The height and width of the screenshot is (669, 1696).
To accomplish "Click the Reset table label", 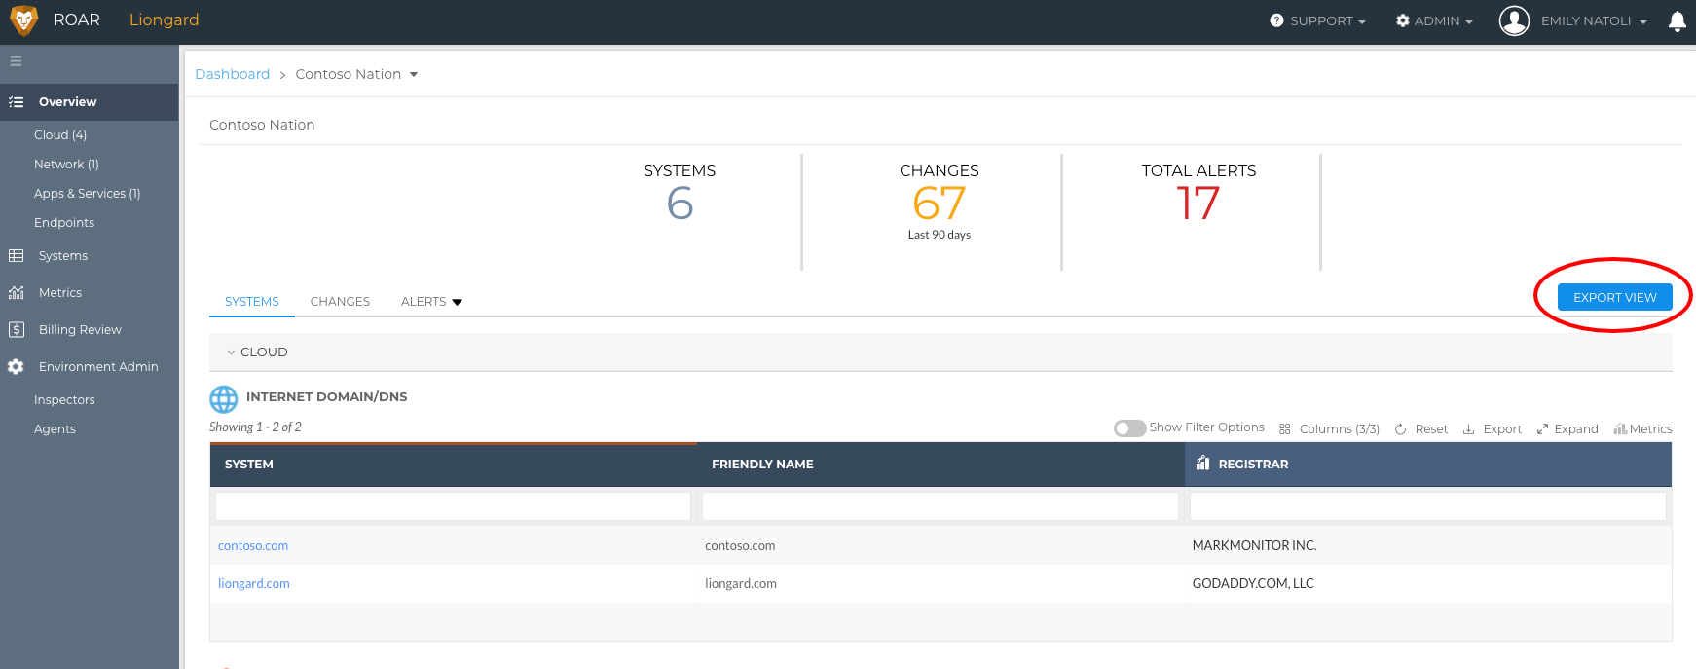I will [1431, 429].
